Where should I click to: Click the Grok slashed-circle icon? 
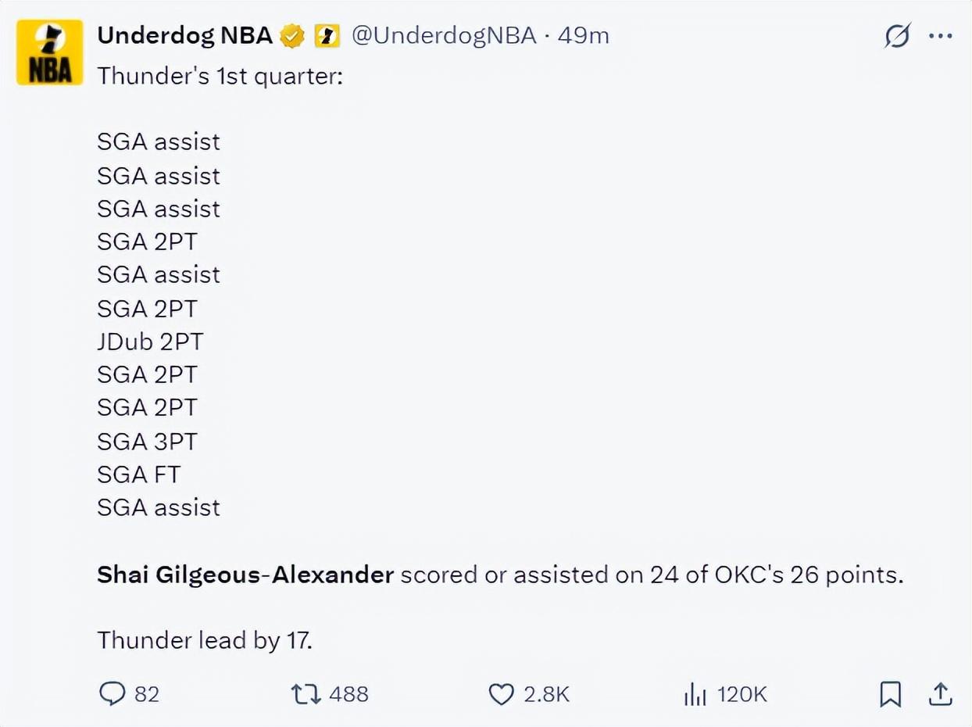click(898, 37)
